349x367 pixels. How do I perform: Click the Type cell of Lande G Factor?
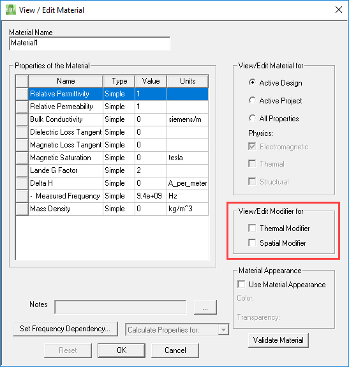pyautogui.click(x=119, y=170)
